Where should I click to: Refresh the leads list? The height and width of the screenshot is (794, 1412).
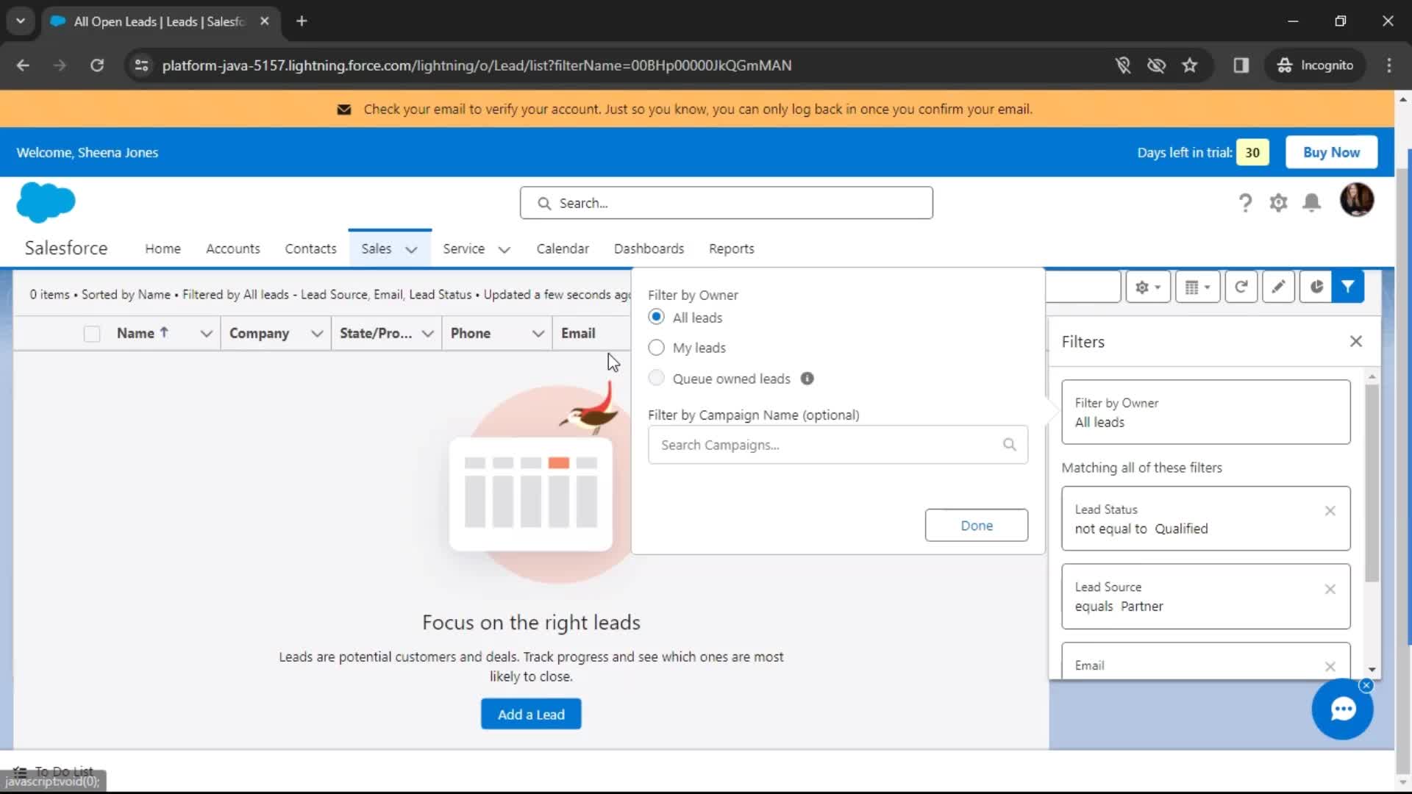pyautogui.click(x=1241, y=287)
